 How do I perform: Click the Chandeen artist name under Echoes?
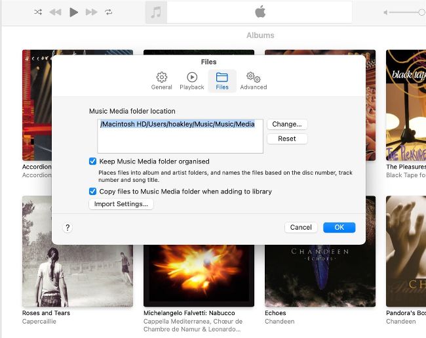[280, 322]
